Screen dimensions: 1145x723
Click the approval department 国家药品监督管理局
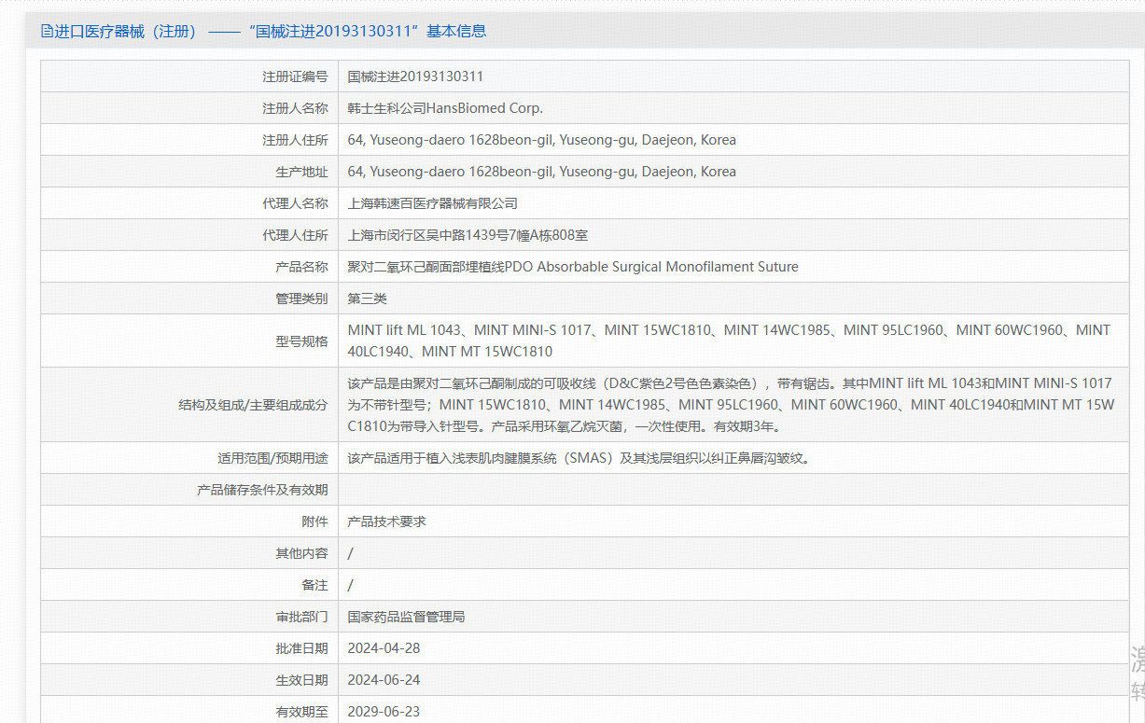(x=406, y=617)
